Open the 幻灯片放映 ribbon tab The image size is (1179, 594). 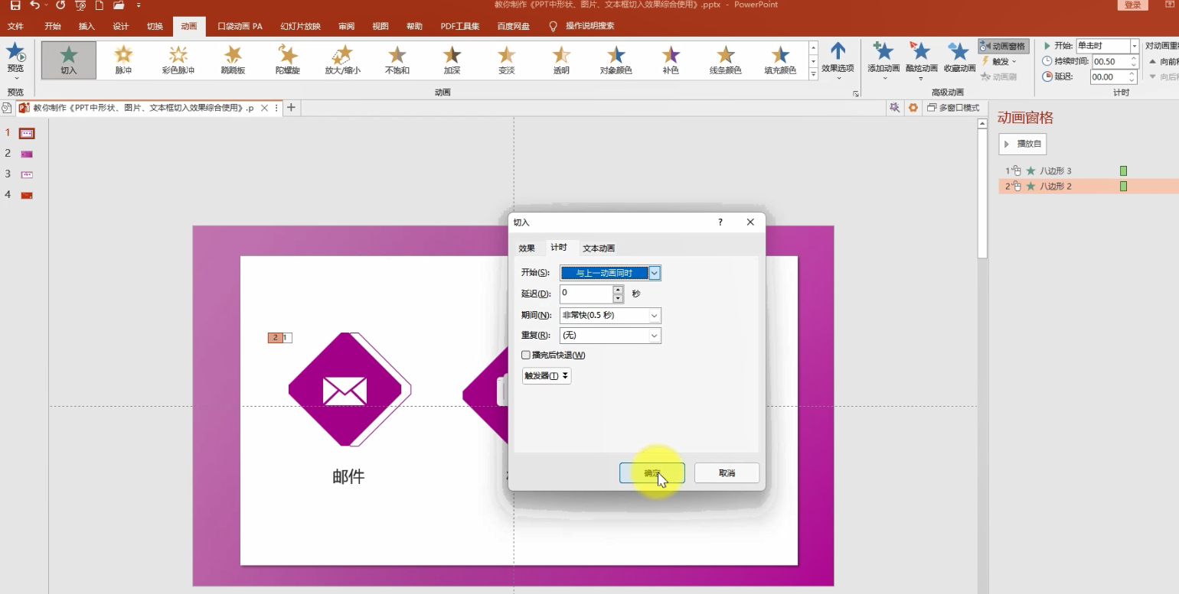[300, 26]
